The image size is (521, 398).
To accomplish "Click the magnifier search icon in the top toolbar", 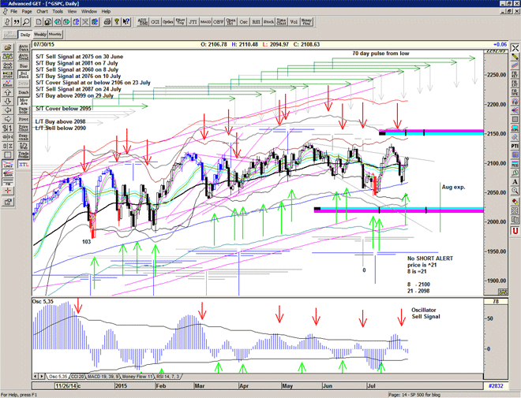I will point(27,23).
